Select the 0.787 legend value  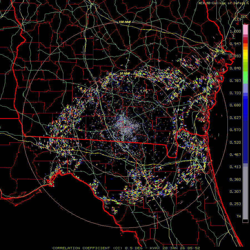235,81
